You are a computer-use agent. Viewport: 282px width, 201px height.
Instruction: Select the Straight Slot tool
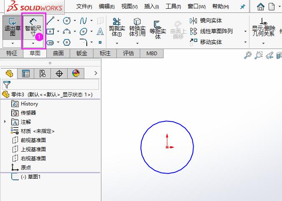tap(50, 42)
